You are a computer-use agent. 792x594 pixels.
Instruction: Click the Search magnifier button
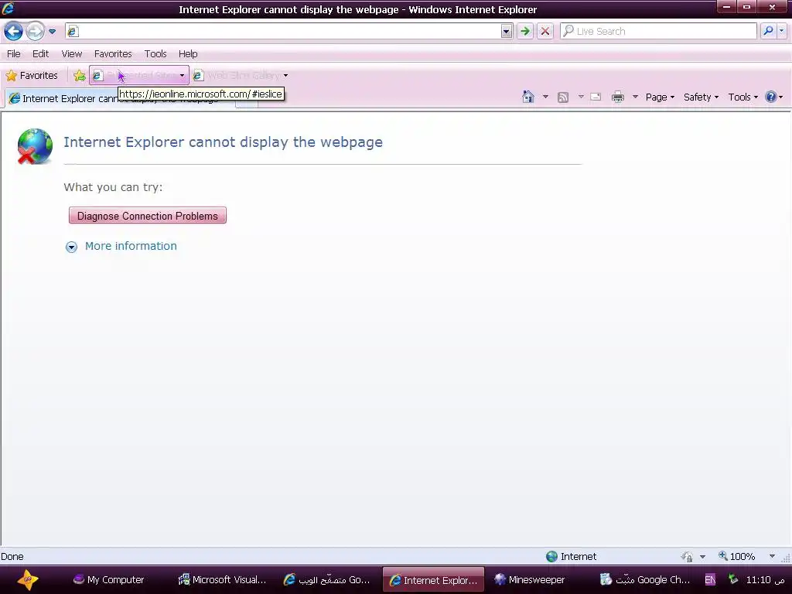768,31
